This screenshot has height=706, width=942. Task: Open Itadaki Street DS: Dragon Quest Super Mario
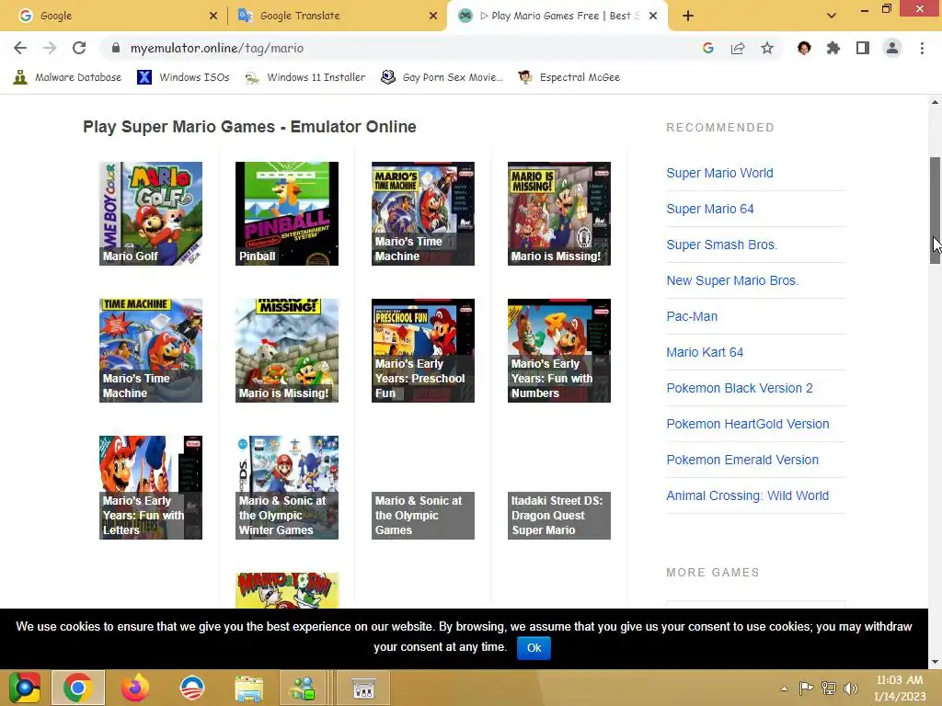point(558,516)
